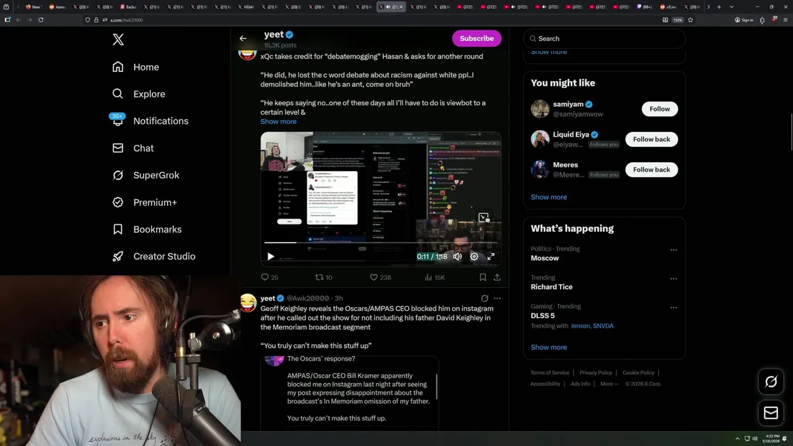Mute the video with the speaker icon
The image size is (793, 446).
click(457, 256)
